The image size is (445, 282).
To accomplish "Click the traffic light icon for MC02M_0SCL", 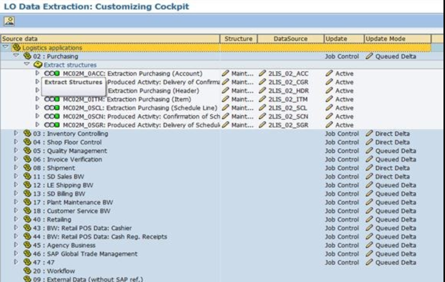I will point(52,108).
